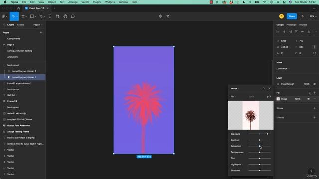Edit the W width field
319x179 pixels.
coord(285,47)
